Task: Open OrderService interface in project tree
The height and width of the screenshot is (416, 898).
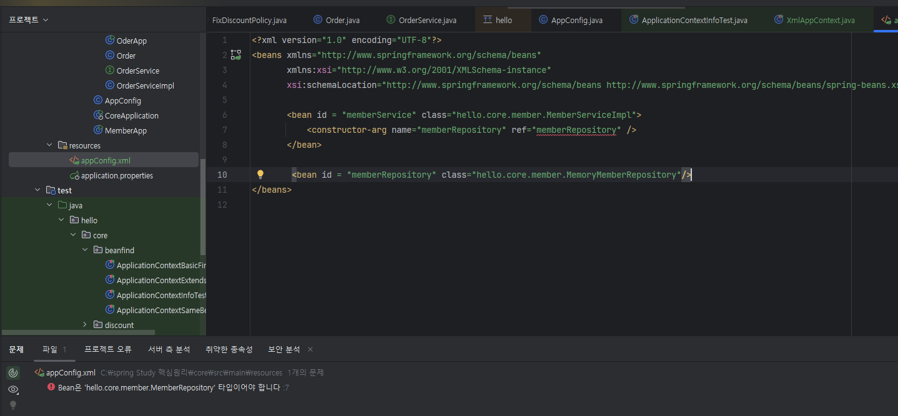Action: click(137, 70)
